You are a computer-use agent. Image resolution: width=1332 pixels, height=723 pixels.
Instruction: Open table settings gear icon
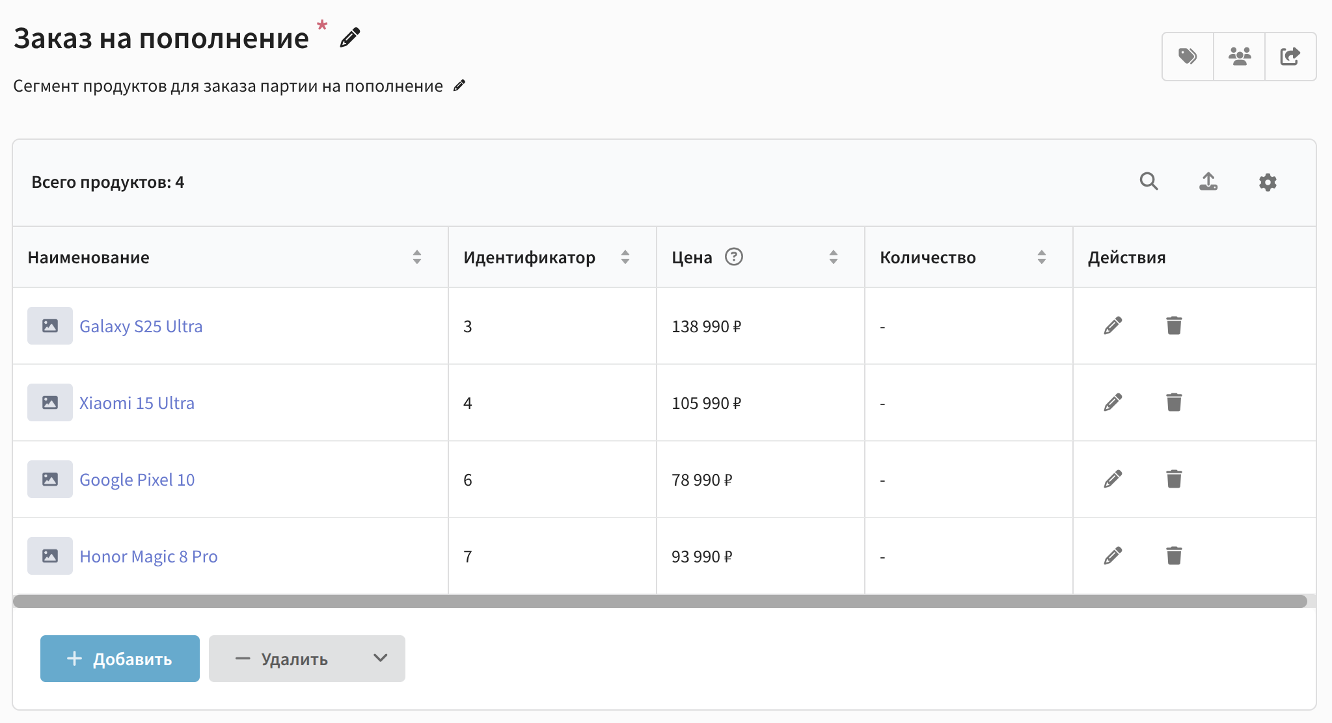1268,182
